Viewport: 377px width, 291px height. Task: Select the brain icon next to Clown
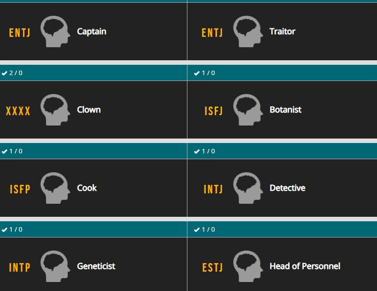55,110
